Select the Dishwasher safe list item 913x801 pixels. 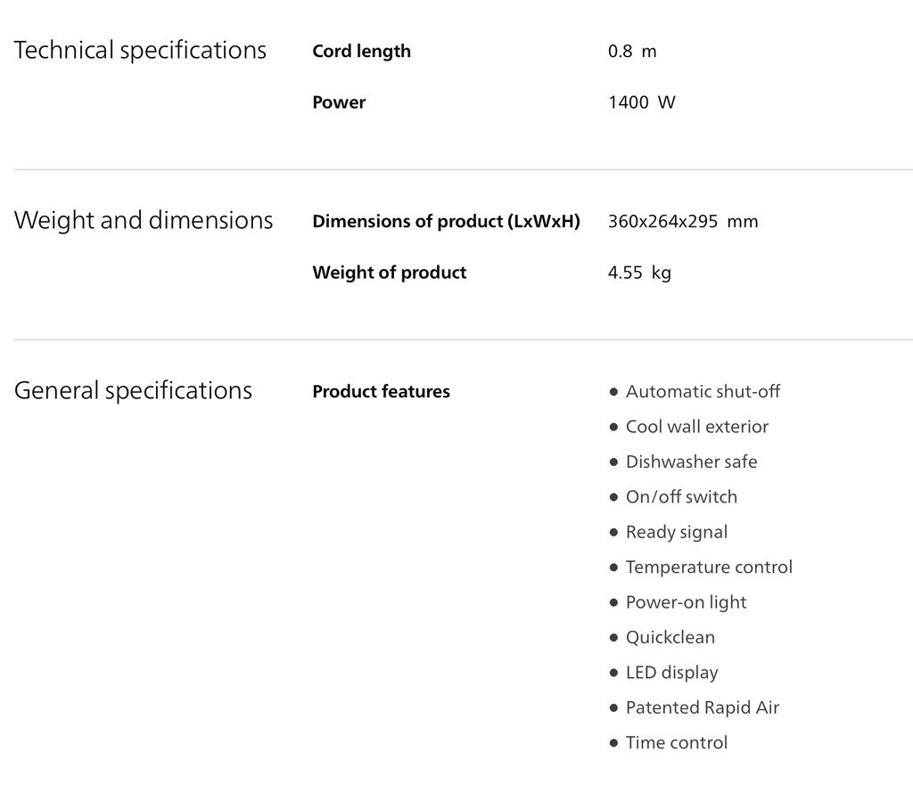click(691, 462)
